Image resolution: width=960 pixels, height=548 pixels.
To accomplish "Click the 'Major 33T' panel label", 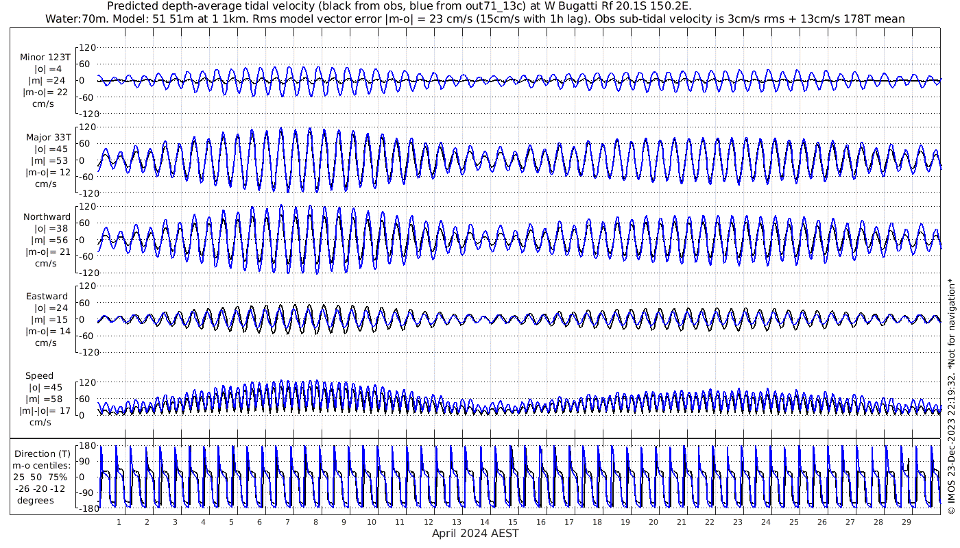I will coord(49,138).
